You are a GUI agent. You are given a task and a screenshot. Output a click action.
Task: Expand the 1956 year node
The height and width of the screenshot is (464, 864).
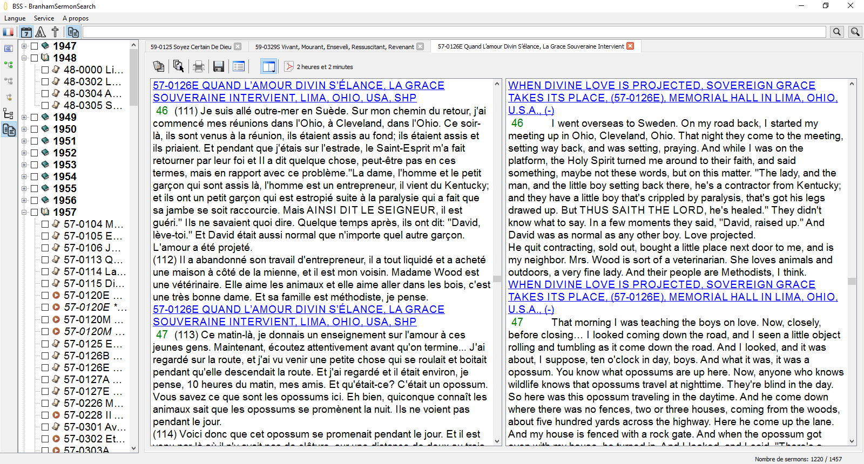(x=24, y=200)
